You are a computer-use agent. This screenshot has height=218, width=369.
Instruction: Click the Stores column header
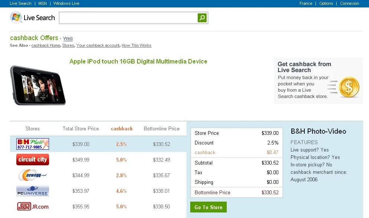(x=33, y=128)
